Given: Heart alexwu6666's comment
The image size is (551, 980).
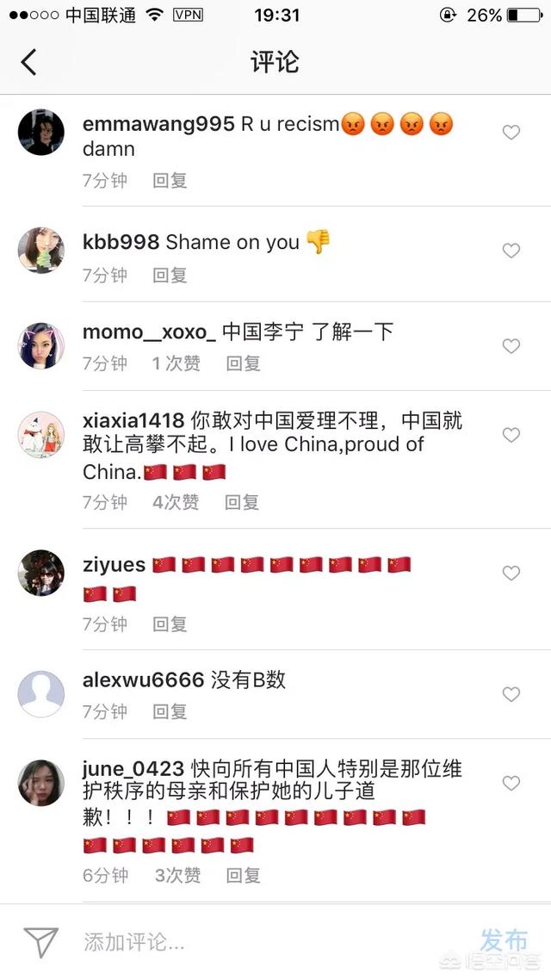Looking at the screenshot, I should click(x=511, y=694).
